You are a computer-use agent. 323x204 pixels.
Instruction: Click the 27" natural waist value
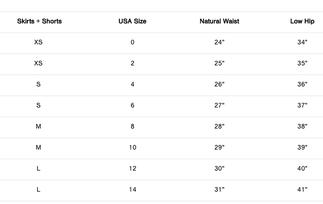click(219, 106)
